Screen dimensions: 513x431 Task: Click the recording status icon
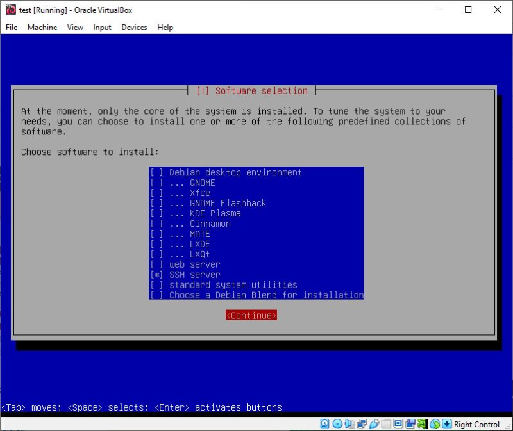tap(410, 424)
